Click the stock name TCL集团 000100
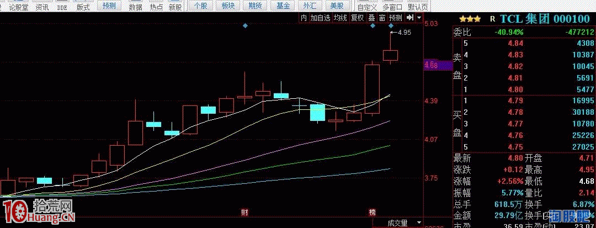This screenshot has height=228, width=596. coord(545,19)
